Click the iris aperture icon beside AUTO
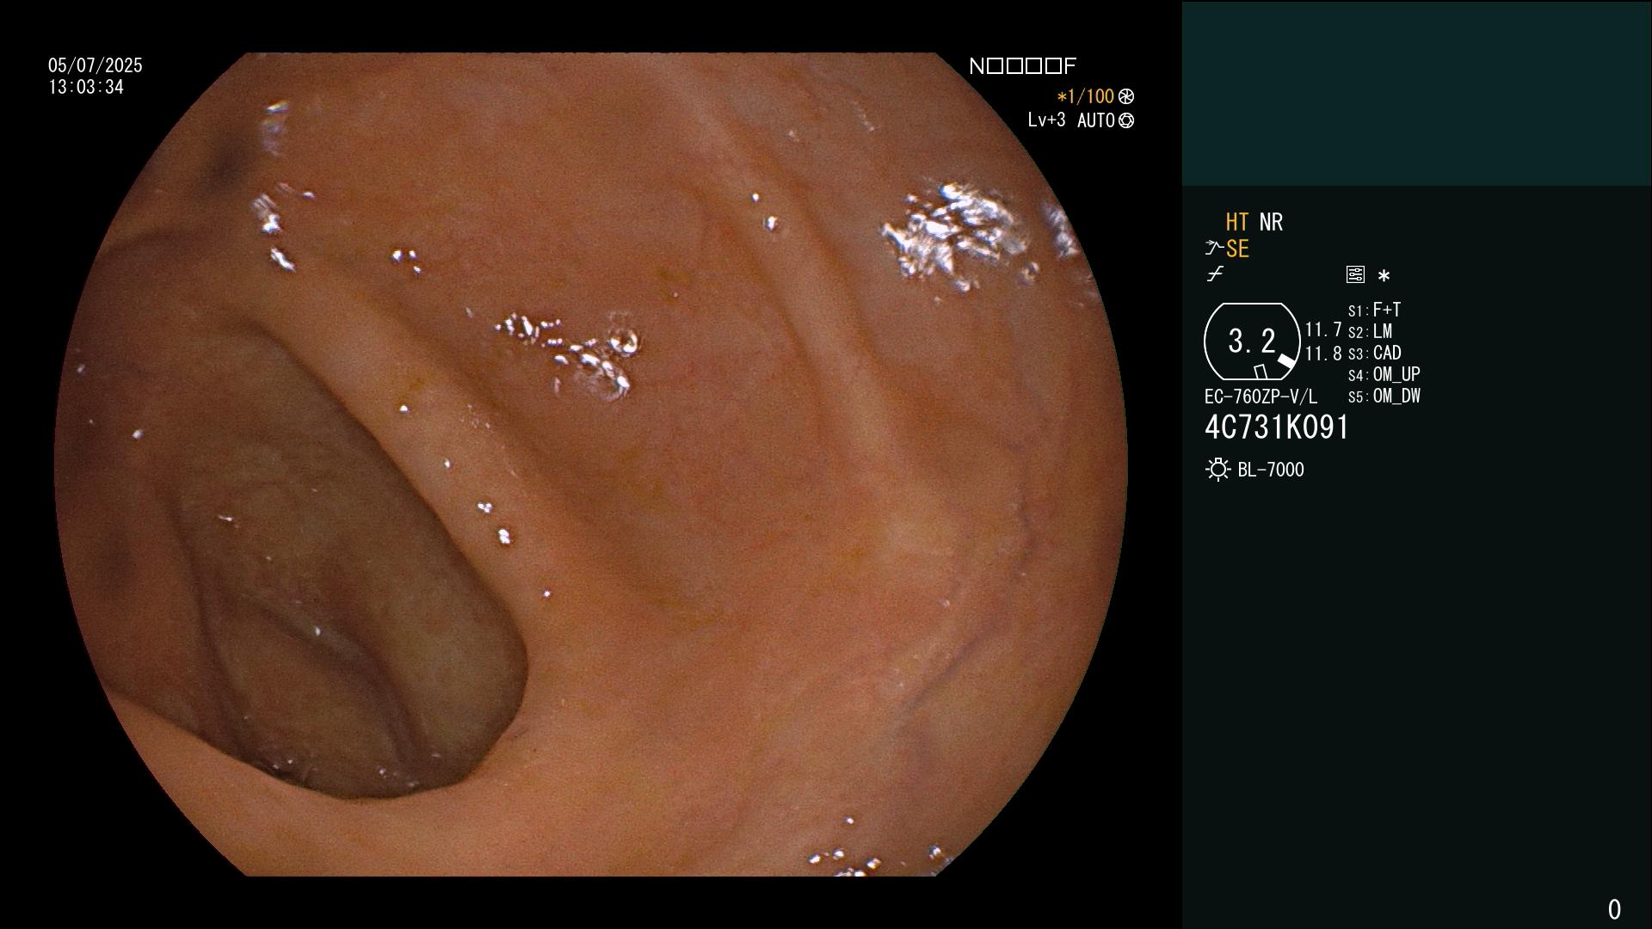This screenshot has height=929, width=1652. [1126, 120]
